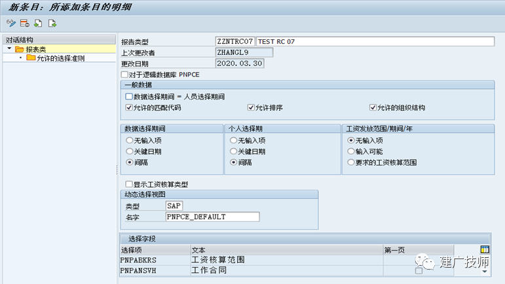505x284 pixels.
Task: Select 关键日期 under 个人选择期
Action: (233, 151)
